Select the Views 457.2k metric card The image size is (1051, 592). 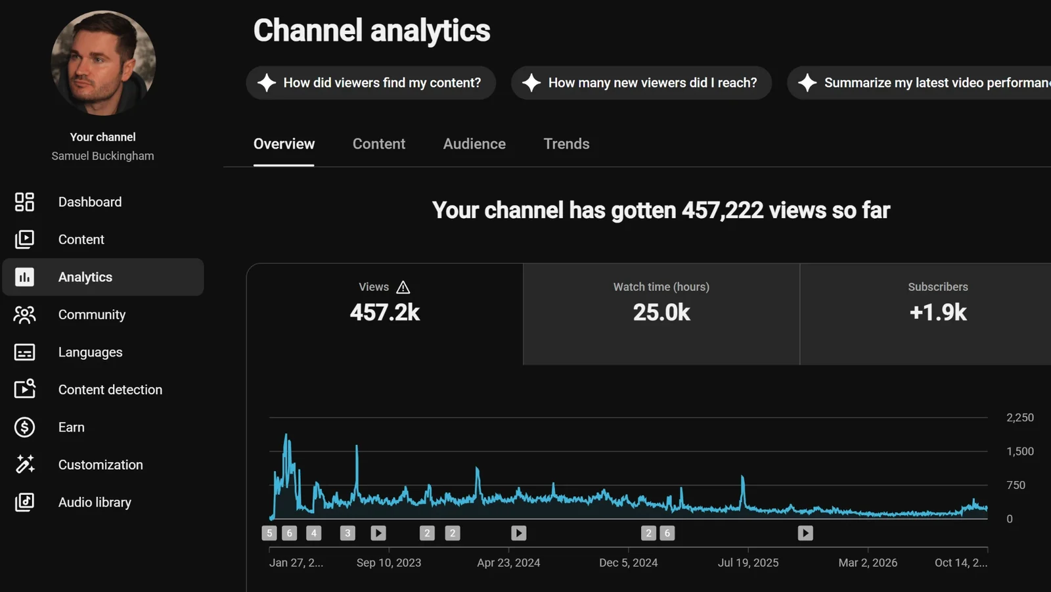pyautogui.click(x=385, y=314)
